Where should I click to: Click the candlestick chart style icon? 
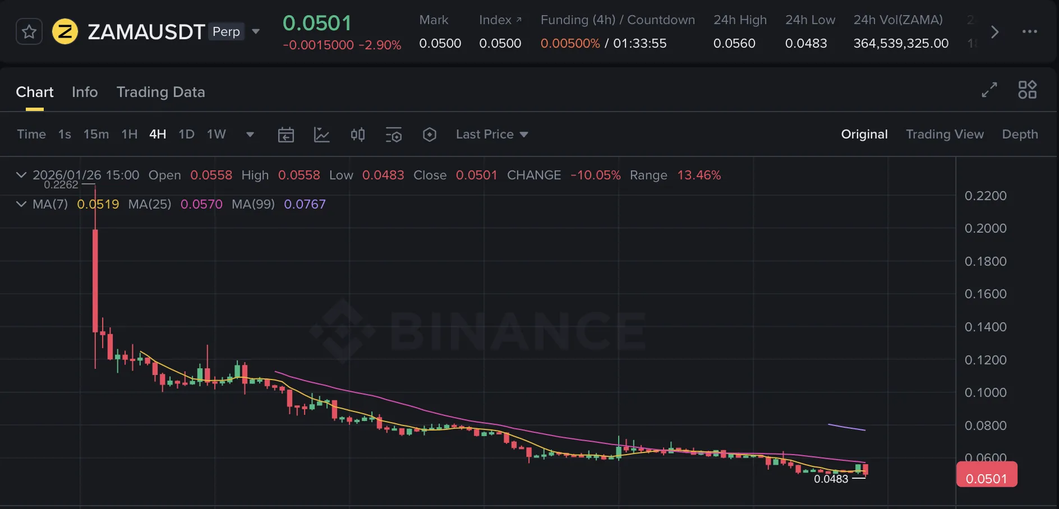click(358, 135)
